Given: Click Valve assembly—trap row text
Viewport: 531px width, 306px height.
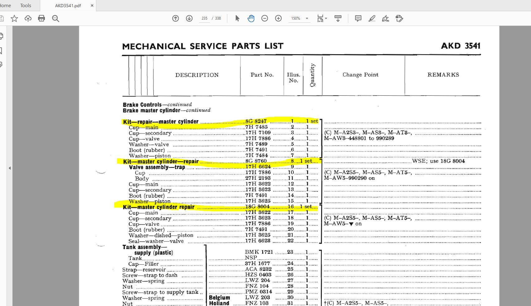Looking at the screenshot, I should (157, 167).
